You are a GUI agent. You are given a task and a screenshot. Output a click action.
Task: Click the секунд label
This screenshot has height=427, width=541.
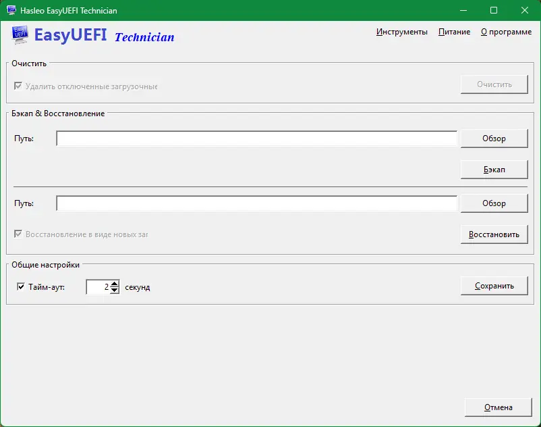coord(138,287)
